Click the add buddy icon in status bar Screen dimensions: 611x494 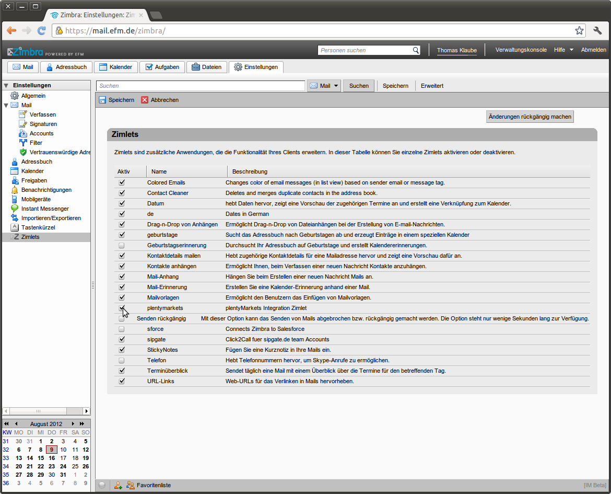pos(118,485)
